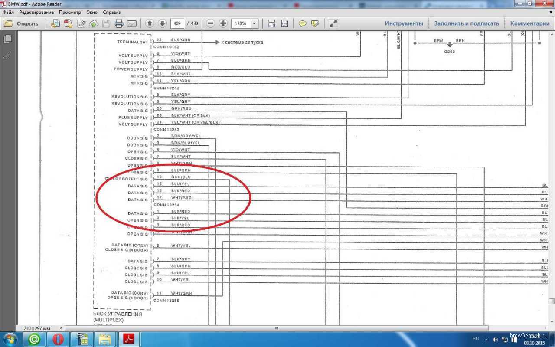Screen dimensions: 555x347
Task: Click the send by email envelope icon
Action: coord(132,23)
